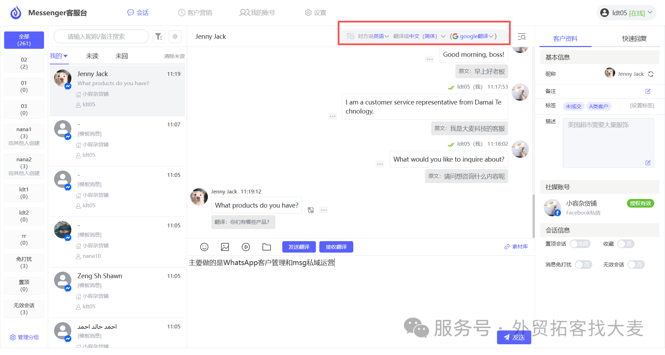Edit the customer remark (备注) pencil icon
This screenshot has width=665, height=355.
[x=648, y=91]
